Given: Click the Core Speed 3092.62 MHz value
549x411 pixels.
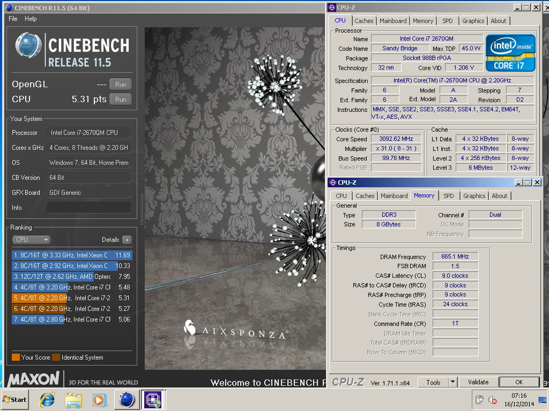Looking at the screenshot, I should pos(396,139).
